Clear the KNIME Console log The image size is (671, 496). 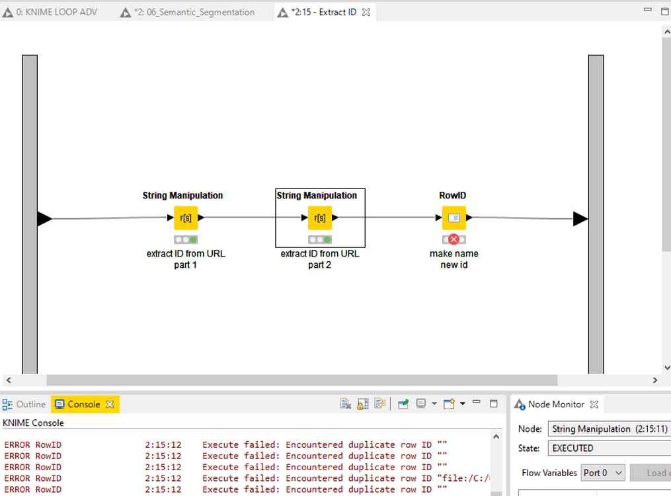(x=345, y=403)
